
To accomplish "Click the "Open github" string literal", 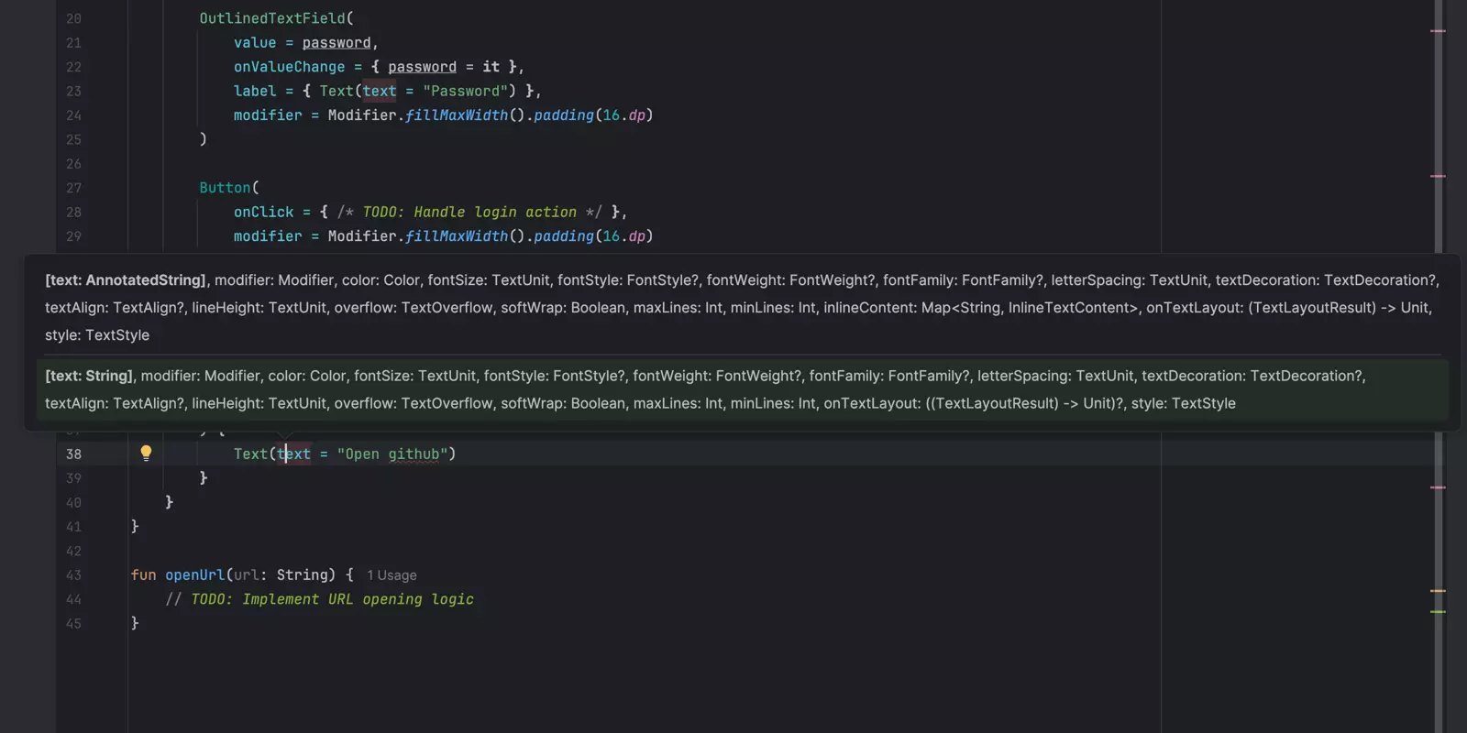I will pyautogui.click(x=392, y=454).
